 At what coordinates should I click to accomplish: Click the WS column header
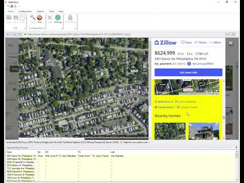(47, 152)
